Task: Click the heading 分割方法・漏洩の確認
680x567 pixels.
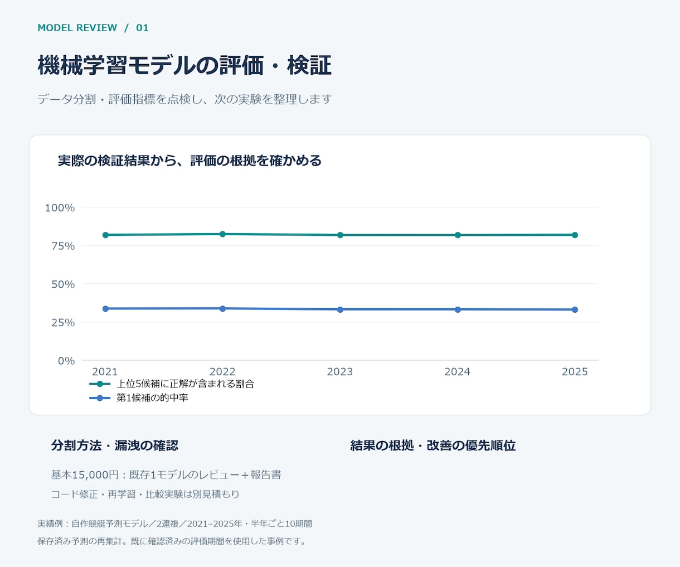Action: [x=115, y=445]
